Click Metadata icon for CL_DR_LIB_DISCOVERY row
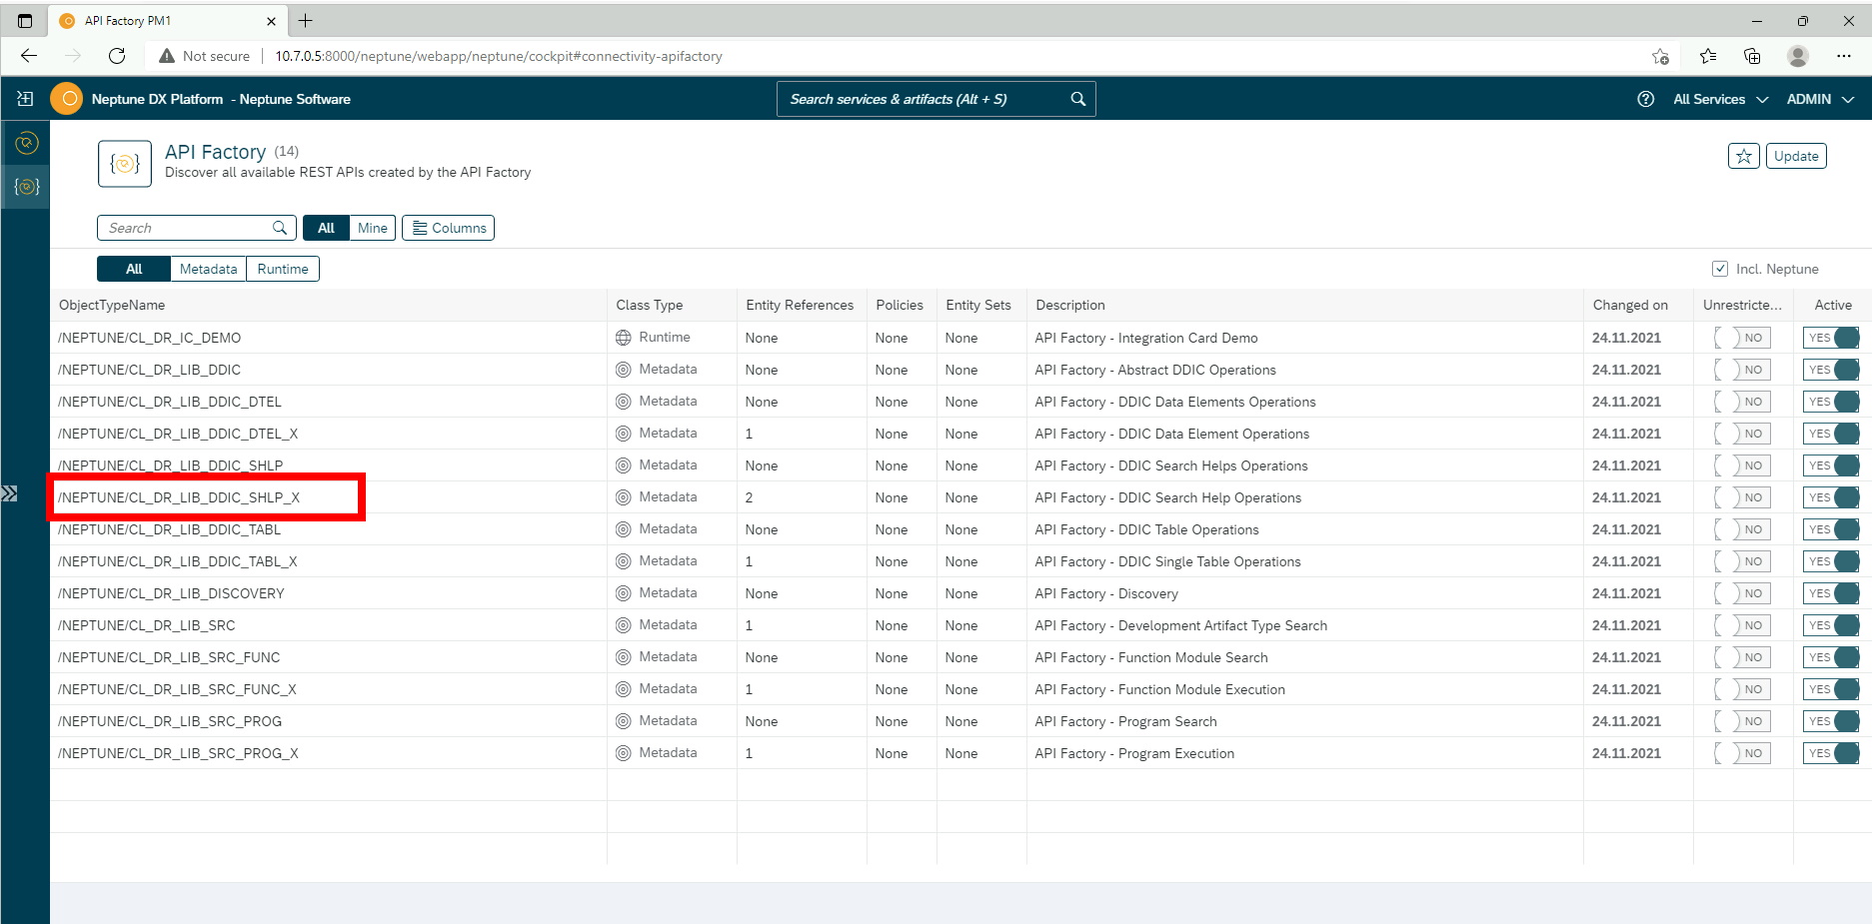The width and height of the screenshot is (1872, 924). point(623,593)
